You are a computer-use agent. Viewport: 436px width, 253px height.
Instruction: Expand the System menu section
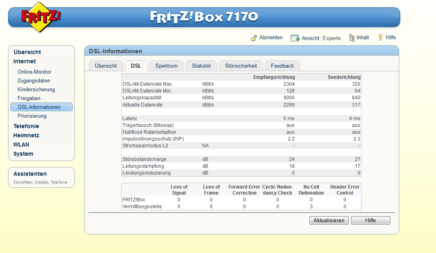pos(23,154)
